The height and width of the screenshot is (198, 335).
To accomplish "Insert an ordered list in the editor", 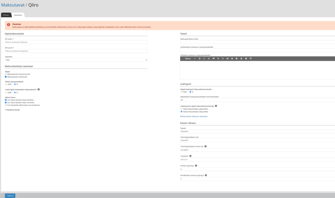I will [227, 59].
